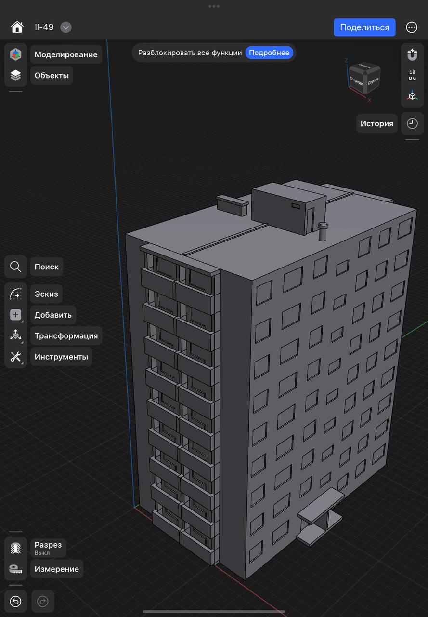428x617 pixels.
Task: Open the History clock icon
Action: point(412,123)
